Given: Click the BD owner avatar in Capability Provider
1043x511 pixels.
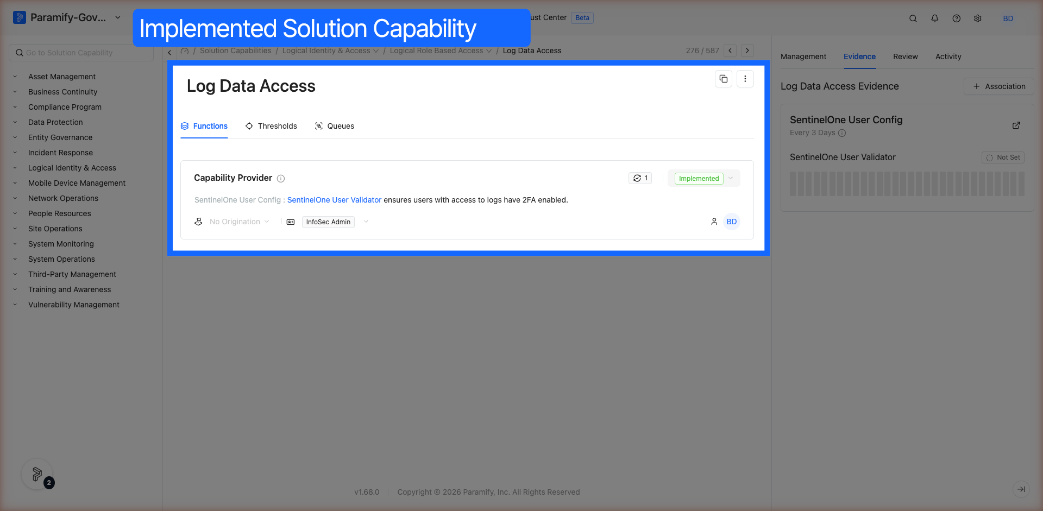Looking at the screenshot, I should [732, 222].
